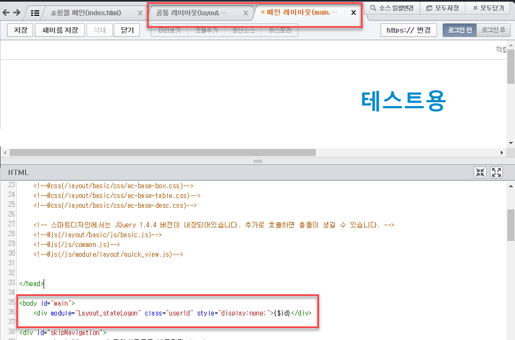Click the preview scrollbar's down-arrow icon

click(x=511, y=143)
